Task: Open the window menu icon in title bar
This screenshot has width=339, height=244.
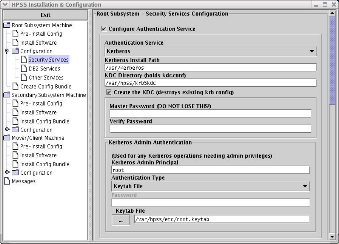Action: (x=5, y=4)
